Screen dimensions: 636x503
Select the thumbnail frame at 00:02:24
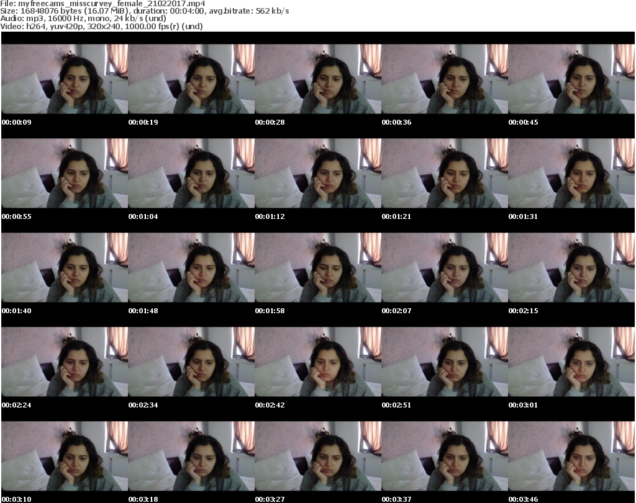tap(65, 362)
